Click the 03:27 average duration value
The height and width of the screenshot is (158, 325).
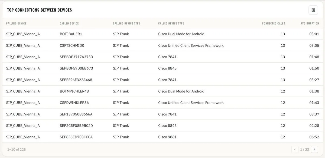coord(314,80)
